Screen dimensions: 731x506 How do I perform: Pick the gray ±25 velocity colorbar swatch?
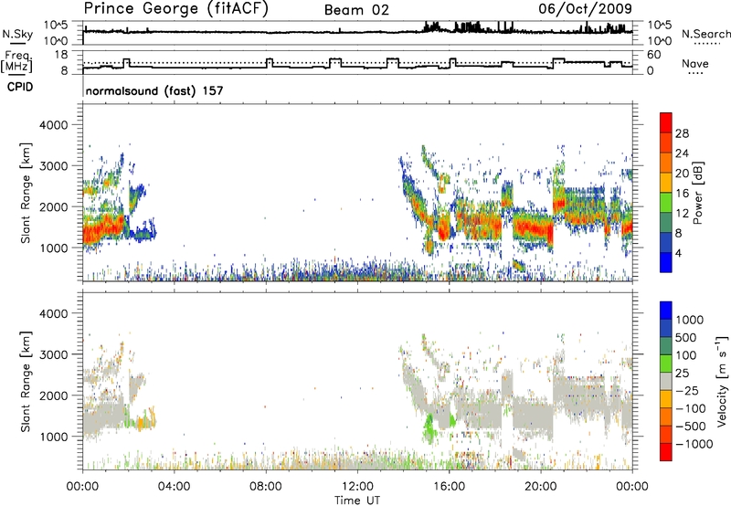666,382
